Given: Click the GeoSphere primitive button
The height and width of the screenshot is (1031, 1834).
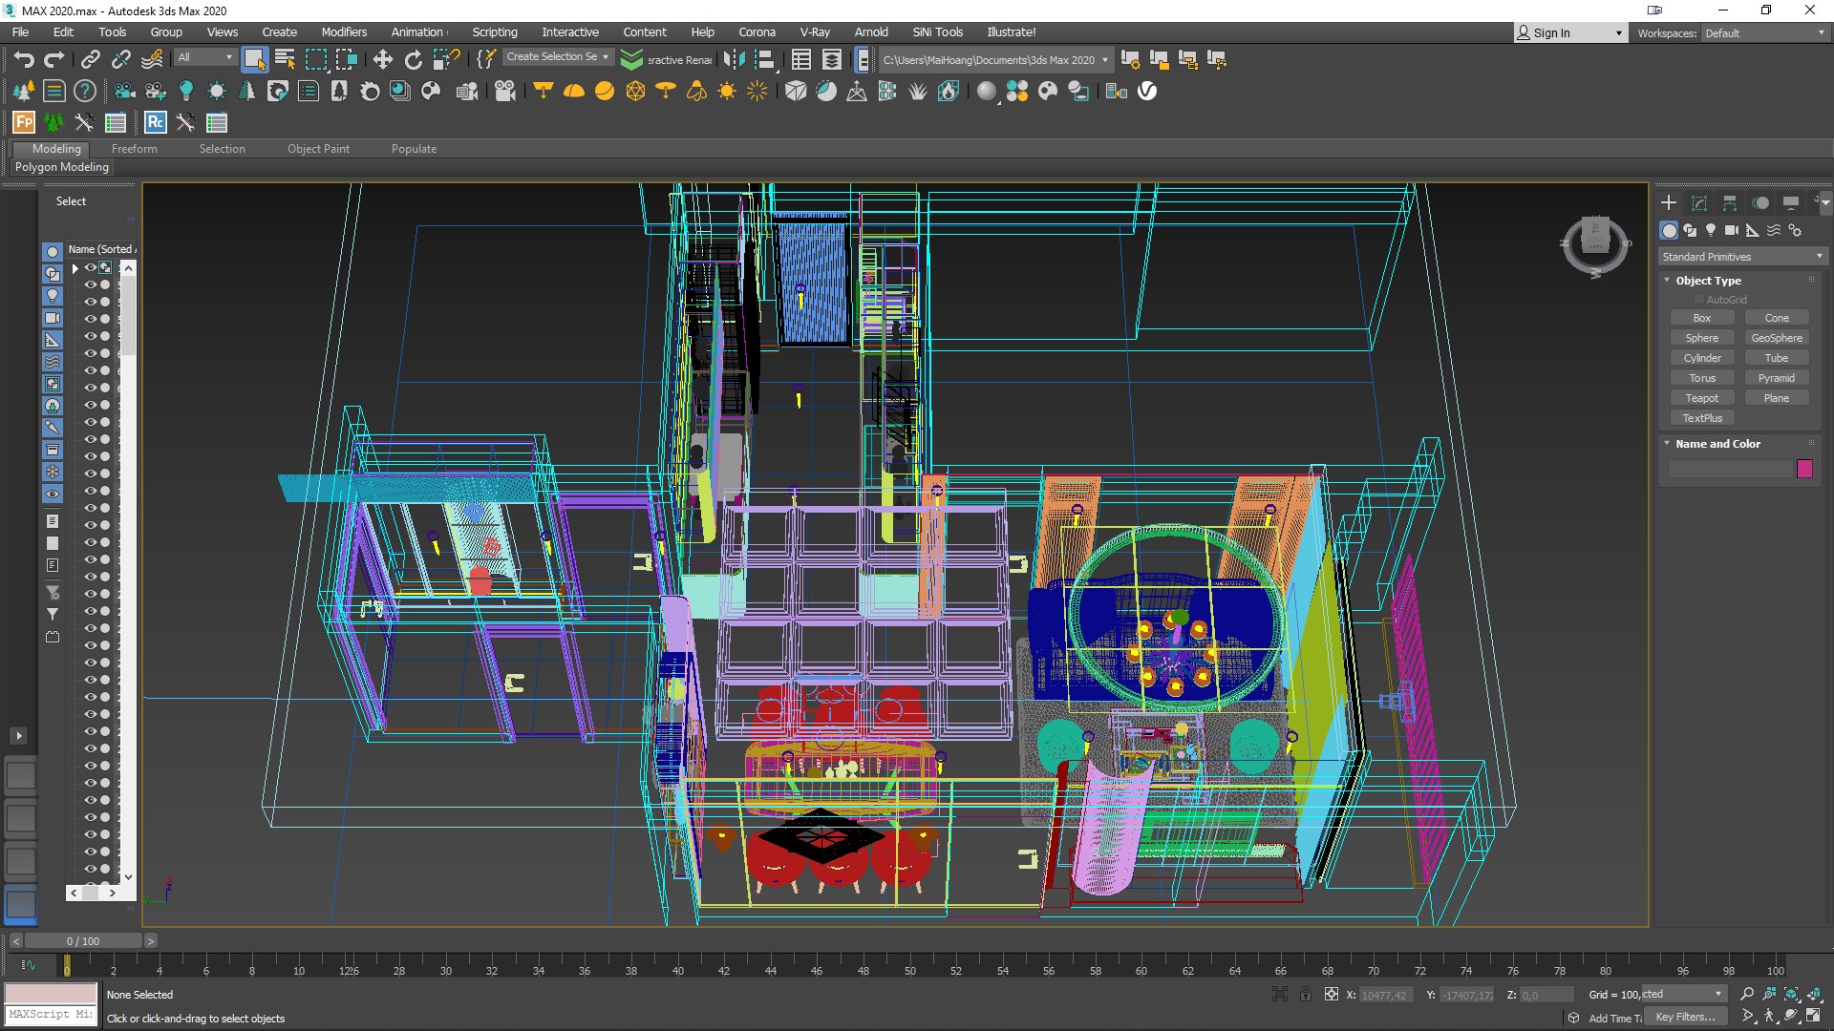Looking at the screenshot, I should click(x=1777, y=338).
